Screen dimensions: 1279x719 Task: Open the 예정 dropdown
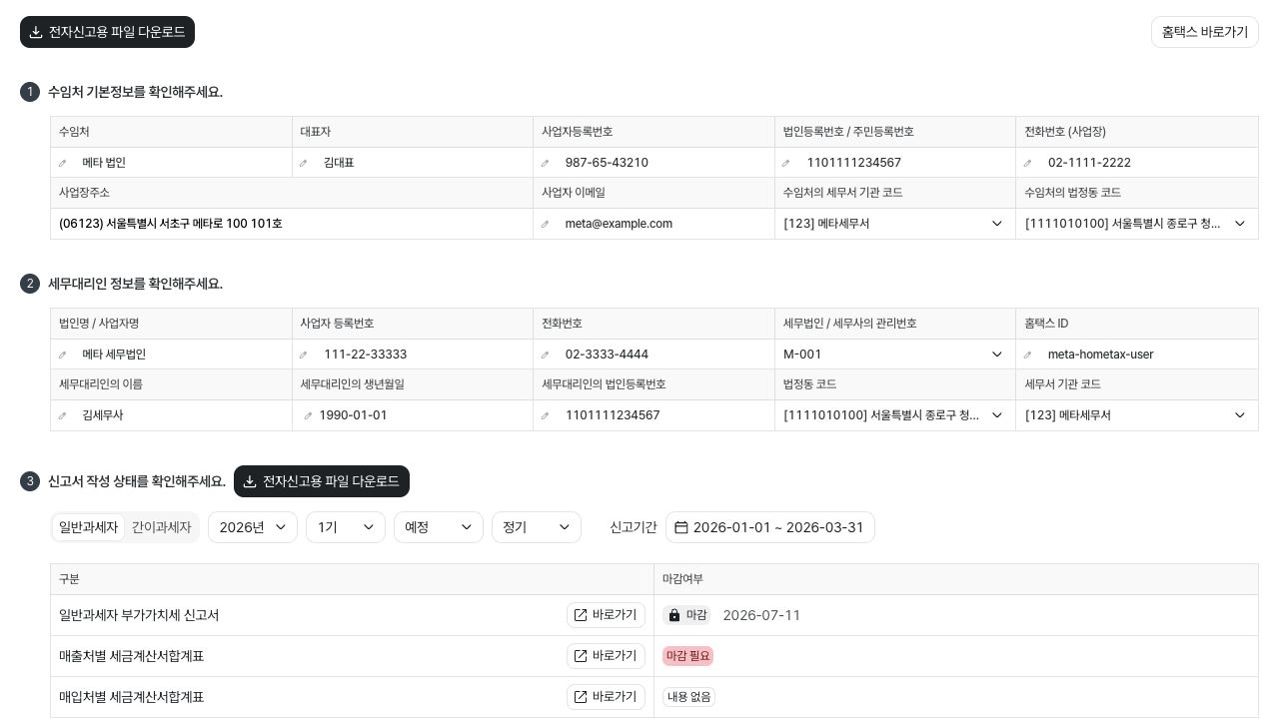click(x=439, y=527)
